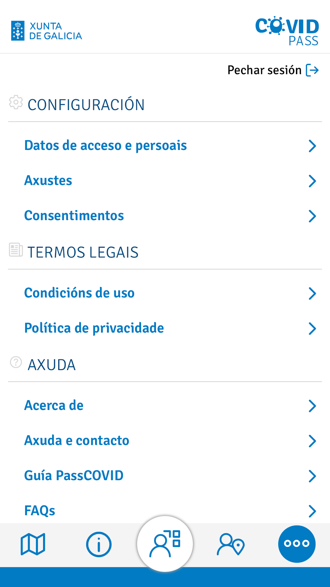
Task: Open Axuda e contacto
Action: click(77, 440)
